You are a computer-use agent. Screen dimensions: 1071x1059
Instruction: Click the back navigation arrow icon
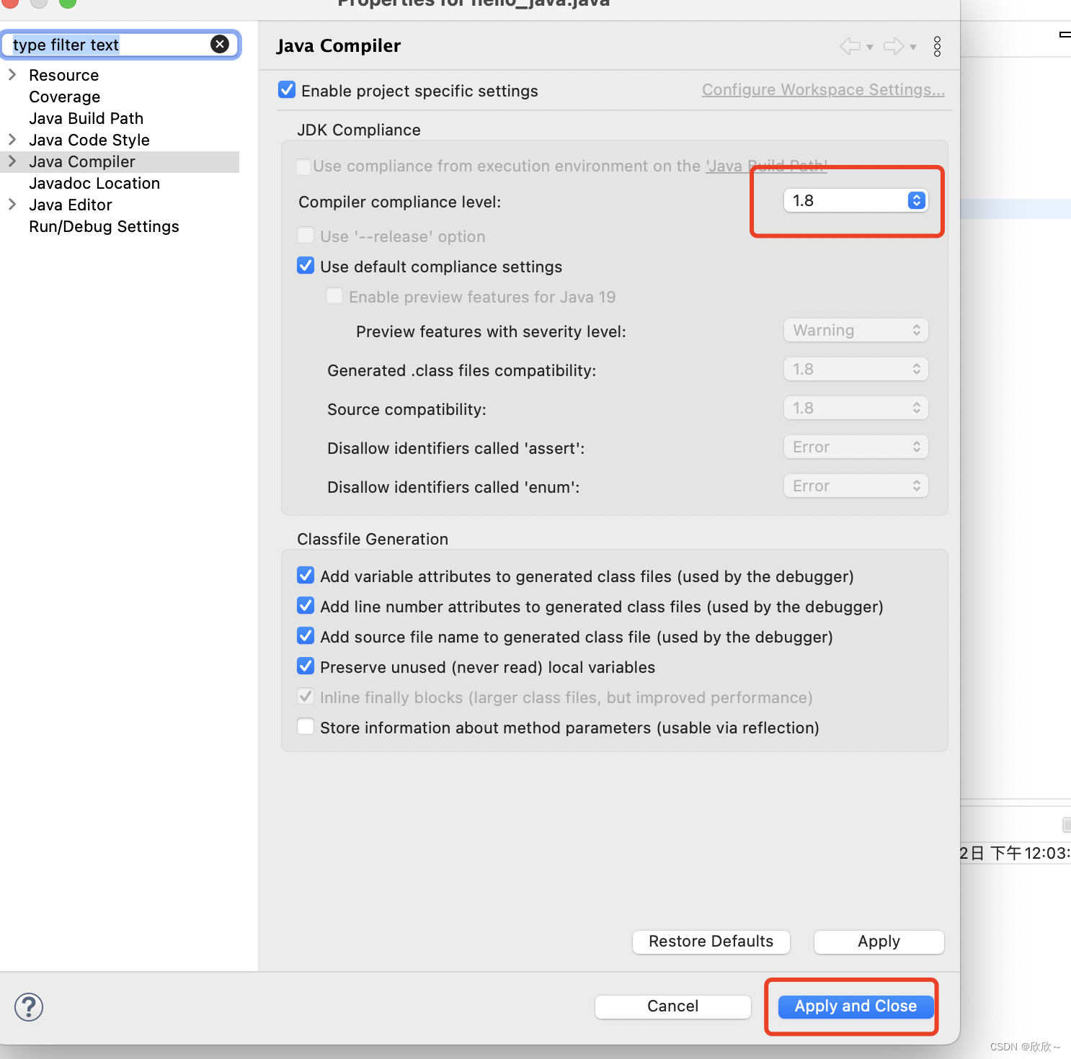(x=850, y=46)
